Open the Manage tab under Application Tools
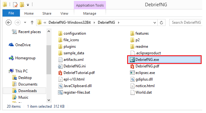 90,13
